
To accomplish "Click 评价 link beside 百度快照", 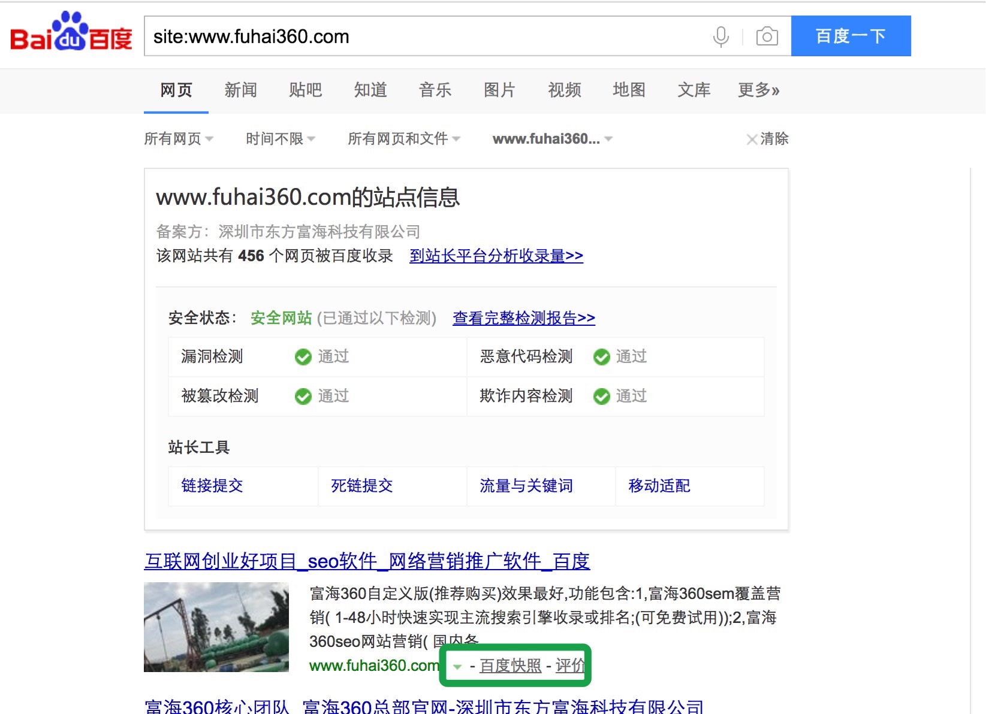I will point(570,666).
